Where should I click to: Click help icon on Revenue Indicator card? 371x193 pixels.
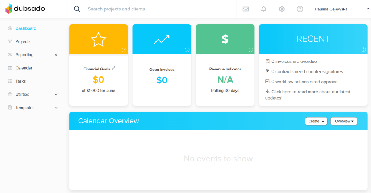coord(251,50)
